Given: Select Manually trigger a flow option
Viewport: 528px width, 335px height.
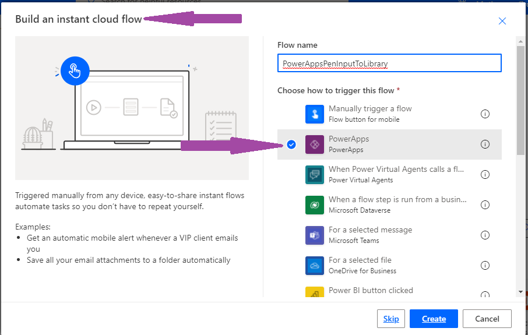Looking at the screenshot, I should pos(389,114).
